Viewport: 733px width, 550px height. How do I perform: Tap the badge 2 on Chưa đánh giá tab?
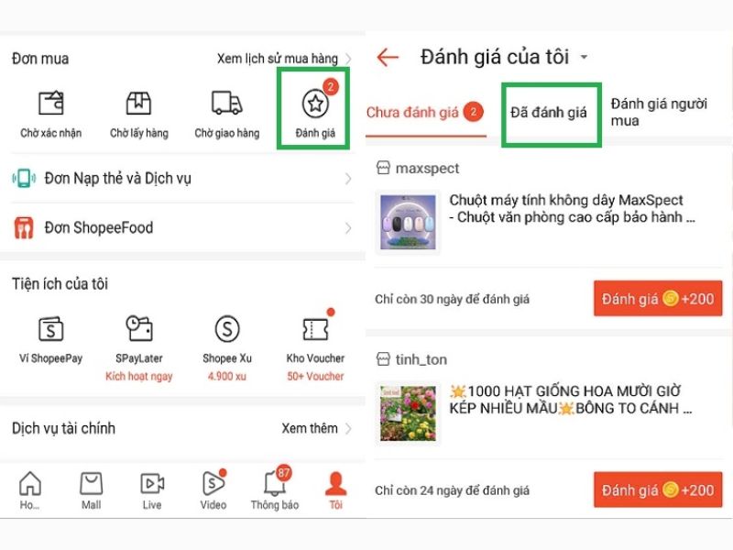click(473, 112)
